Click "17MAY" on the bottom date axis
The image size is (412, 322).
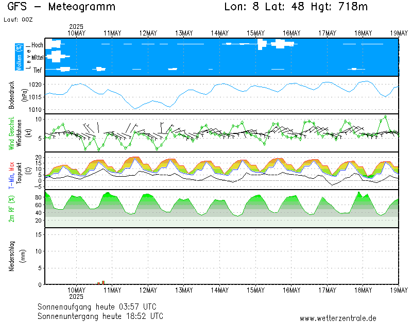(328, 290)
